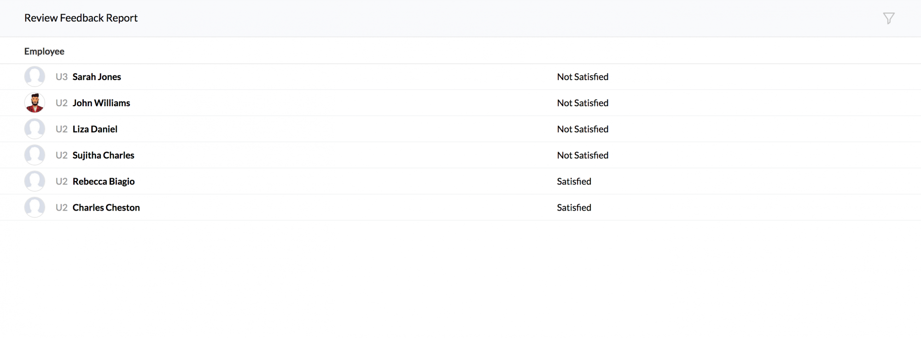Select Rebecca Biagio's avatar icon
Viewport: 921px width, 338px height.
35,182
